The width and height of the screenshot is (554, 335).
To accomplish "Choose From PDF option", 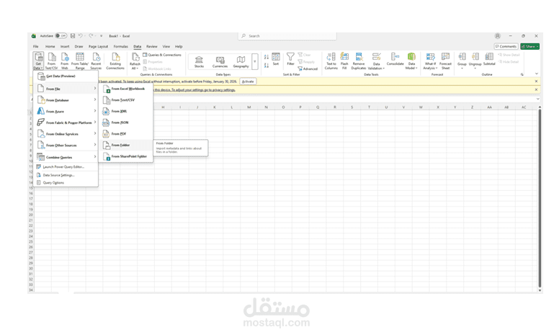I will (126, 134).
